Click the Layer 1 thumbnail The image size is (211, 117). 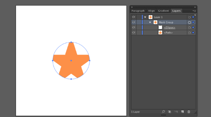click(x=151, y=17)
